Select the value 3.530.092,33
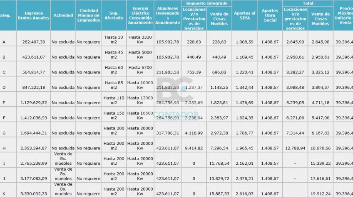 [x=34, y=194]
